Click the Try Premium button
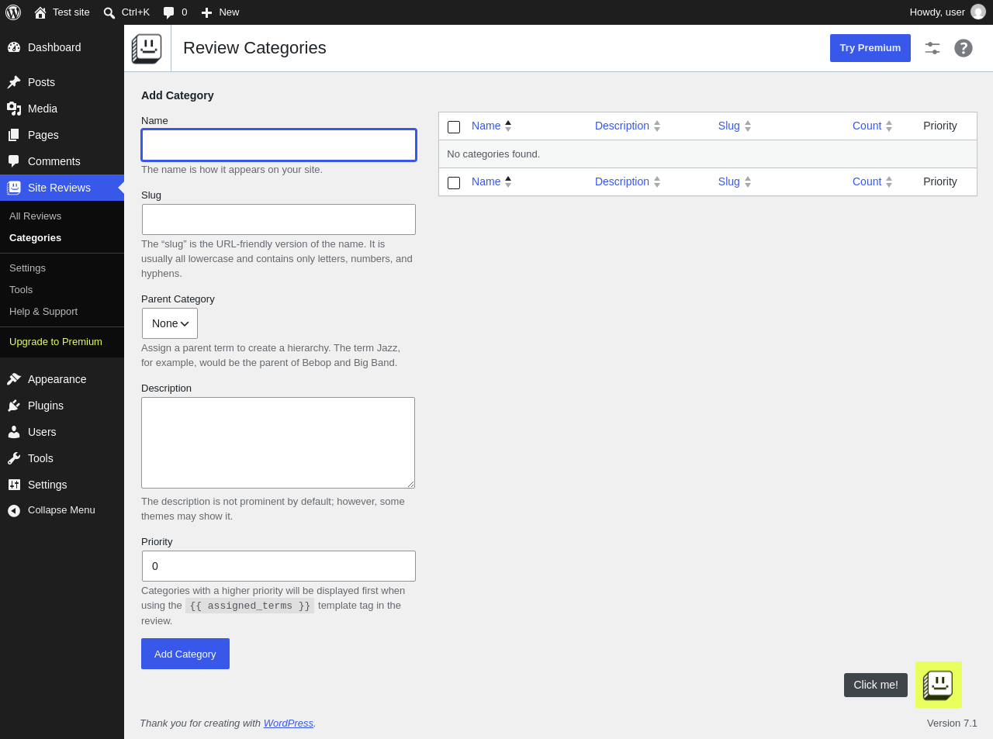The height and width of the screenshot is (739, 993). [x=870, y=48]
